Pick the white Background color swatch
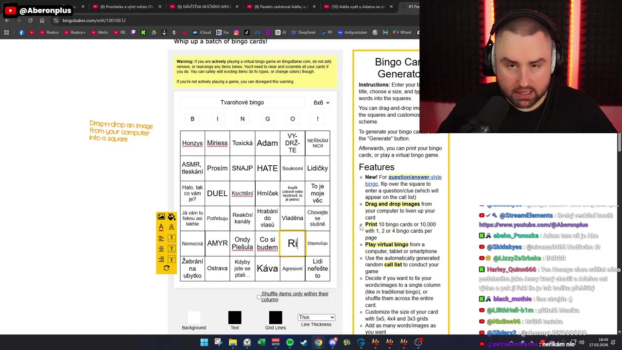The width and height of the screenshot is (622, 350). [x=194, y=317]
